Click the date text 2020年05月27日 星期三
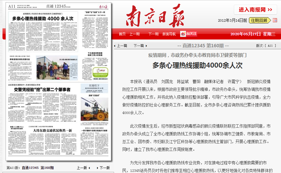Image resolution: width=281 pixels, height=173 pixels. point(253,34)
